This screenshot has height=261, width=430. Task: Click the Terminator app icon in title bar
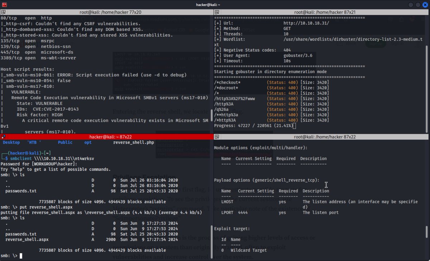click(x=4, y=4)
